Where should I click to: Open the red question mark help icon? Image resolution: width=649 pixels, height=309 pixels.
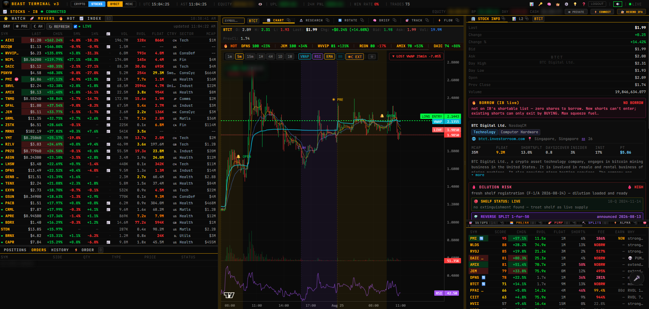point(584,4)
